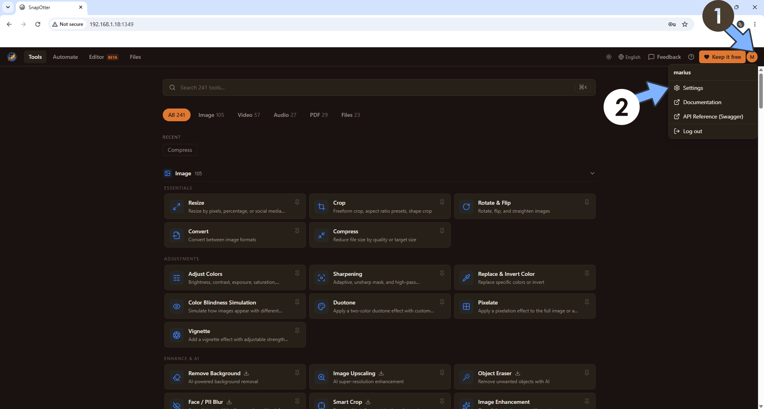
Task: Pin the Crop tool
Action: point(442,202)
